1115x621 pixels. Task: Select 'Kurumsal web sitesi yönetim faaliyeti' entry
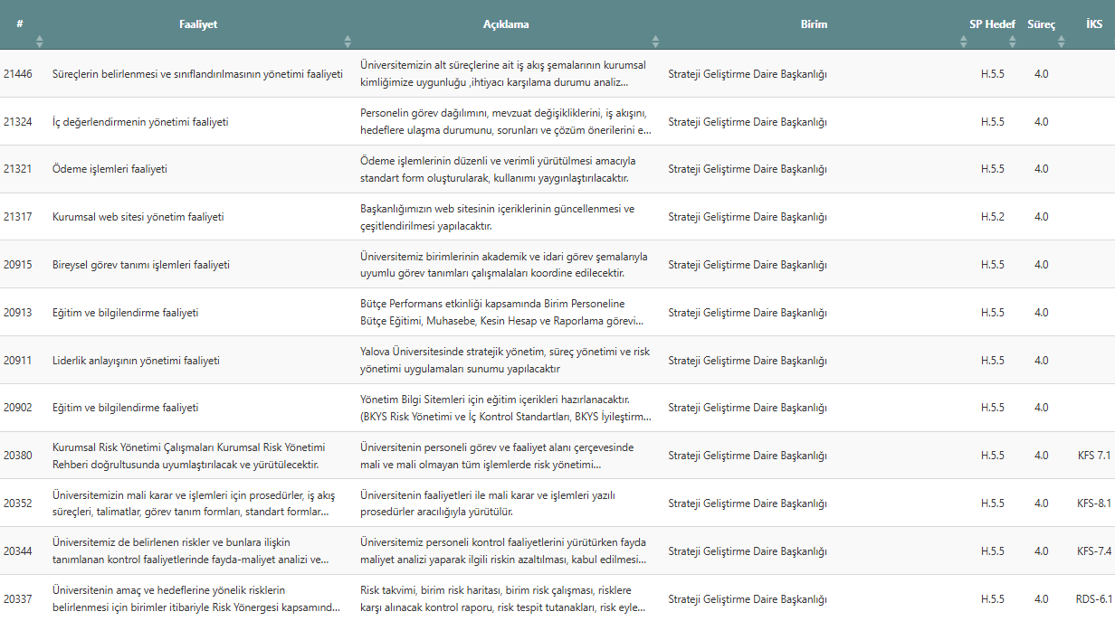tap(138, 217)
